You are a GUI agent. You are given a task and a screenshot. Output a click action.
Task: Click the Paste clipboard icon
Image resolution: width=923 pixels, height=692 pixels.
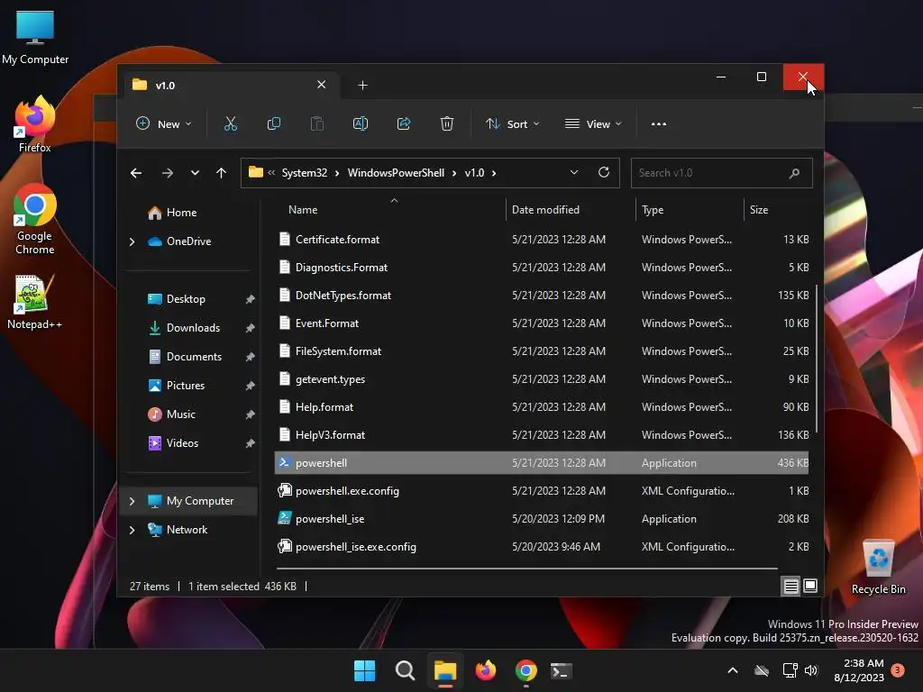317,124
